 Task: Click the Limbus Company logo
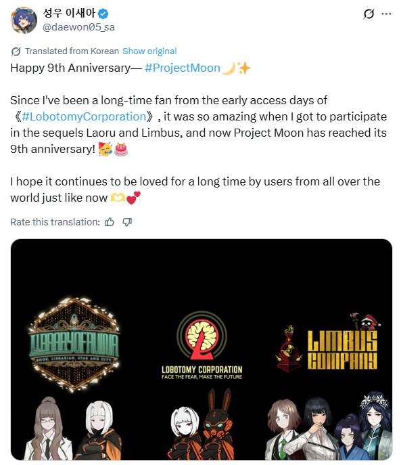(x=327, y=344)
